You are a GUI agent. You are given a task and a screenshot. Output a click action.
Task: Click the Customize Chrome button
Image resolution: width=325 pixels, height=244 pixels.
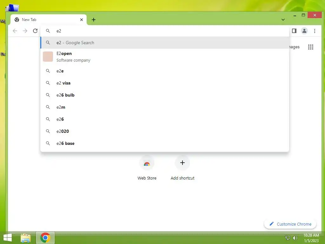[x=290, y=224]
